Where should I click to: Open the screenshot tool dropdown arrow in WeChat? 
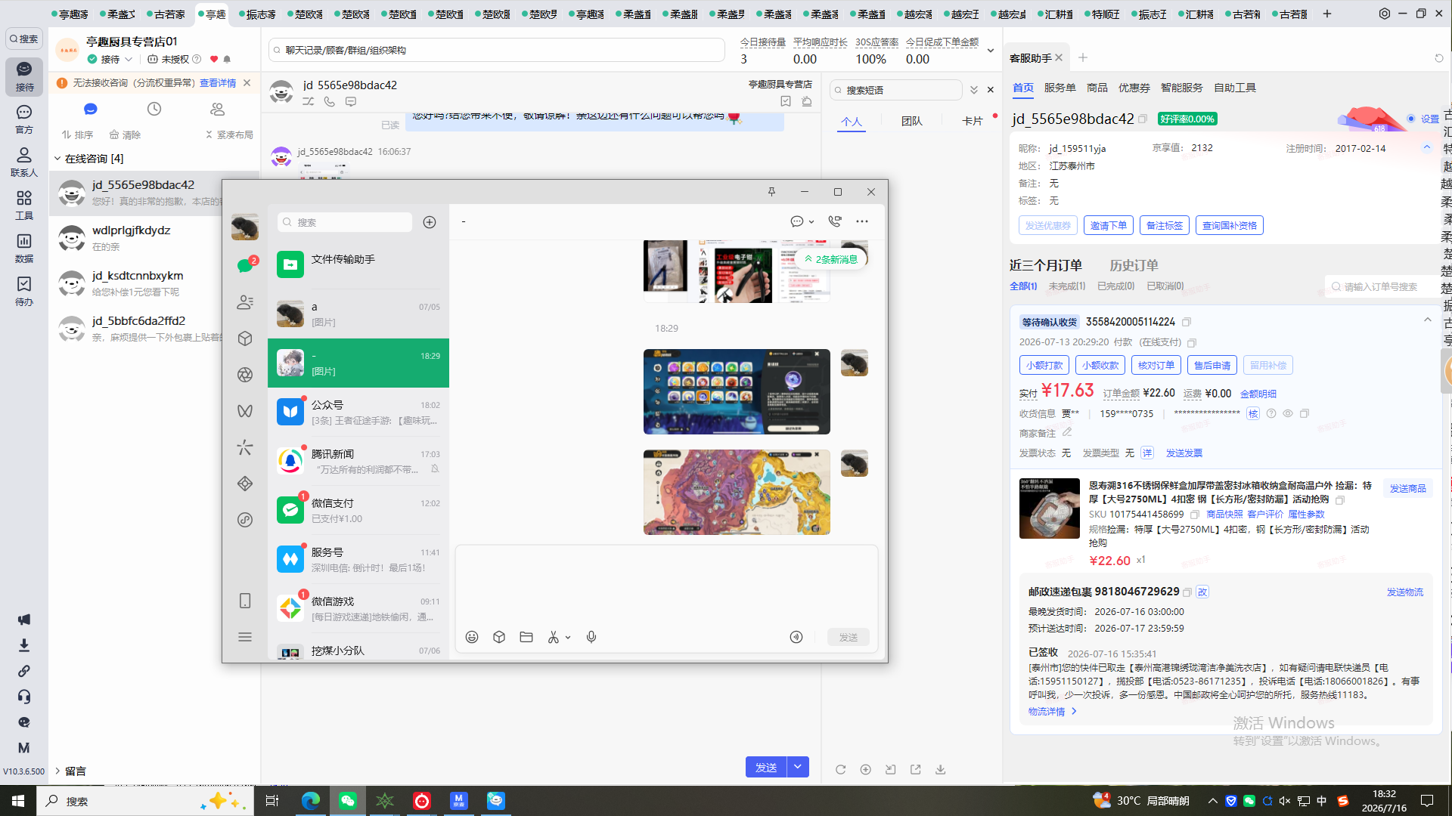coord(568,638)
